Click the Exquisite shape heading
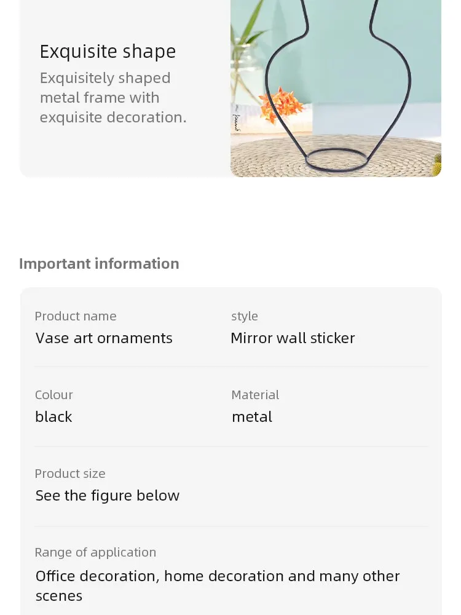Screen dimensions: 461x615 click(108, 52)
